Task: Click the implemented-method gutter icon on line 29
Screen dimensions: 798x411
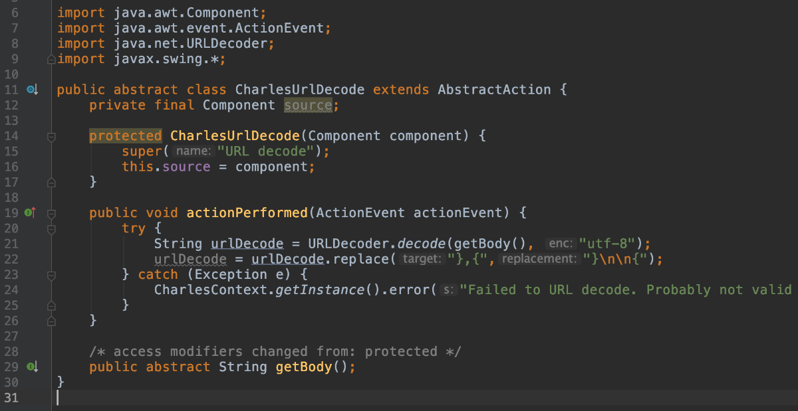Action: (31, 367)
